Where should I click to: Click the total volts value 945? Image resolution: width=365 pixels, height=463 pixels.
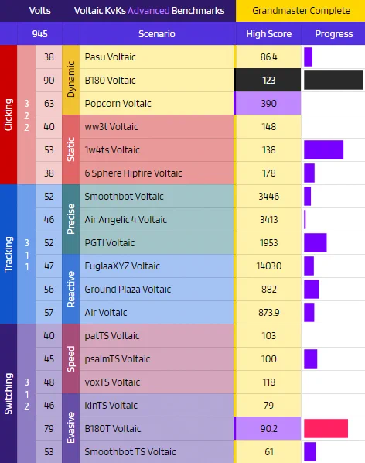coord(39,33)
